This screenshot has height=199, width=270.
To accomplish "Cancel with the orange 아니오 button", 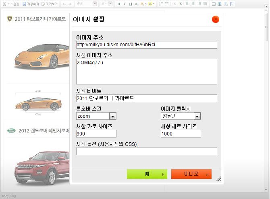I will tap(191, 174).
